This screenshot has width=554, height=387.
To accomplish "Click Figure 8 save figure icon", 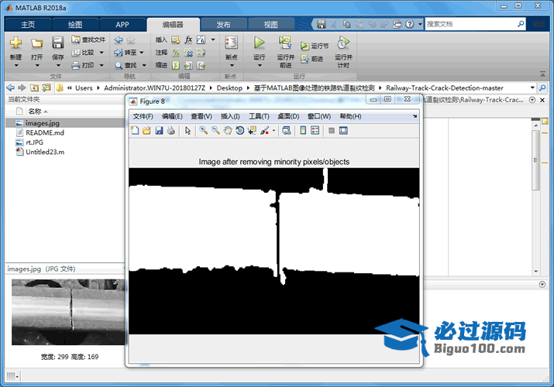I will [x=159, y=131].
